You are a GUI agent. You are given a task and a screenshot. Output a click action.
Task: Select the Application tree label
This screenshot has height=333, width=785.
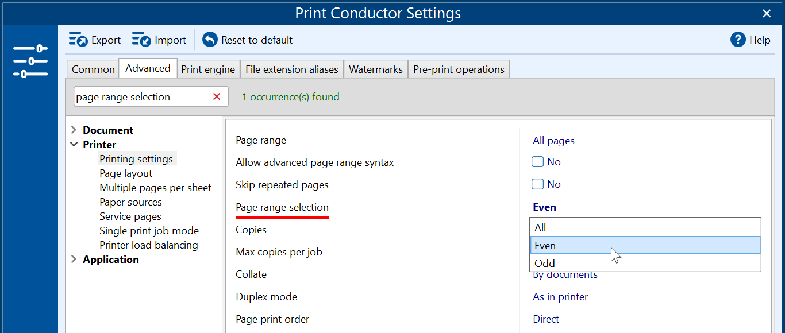pyautogui.click(x=111, y=259)
